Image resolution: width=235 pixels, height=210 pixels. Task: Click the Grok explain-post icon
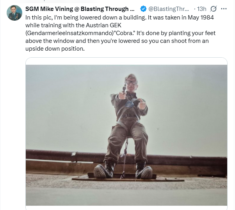[x=214, y=9]
